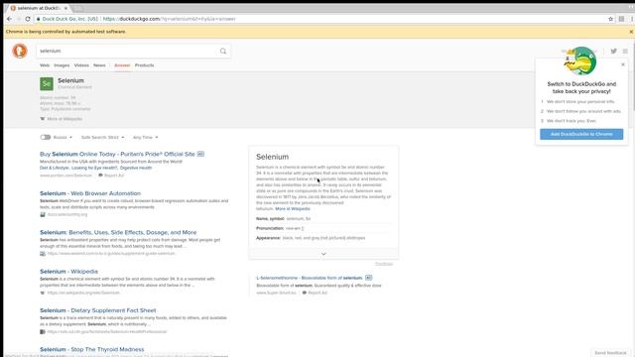Click the search magnifier icon
Viewport: 635px width, 357px height.
click(x=223, y=51)
